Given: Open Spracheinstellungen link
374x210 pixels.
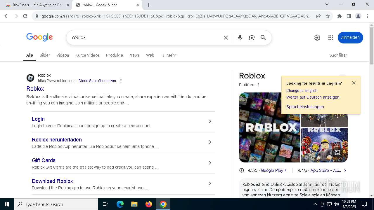Looking at the screenshot, I should pyautogui.click(x=305, y=107).
